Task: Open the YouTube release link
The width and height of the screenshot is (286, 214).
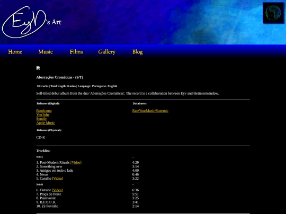Action: click(43, 115)
